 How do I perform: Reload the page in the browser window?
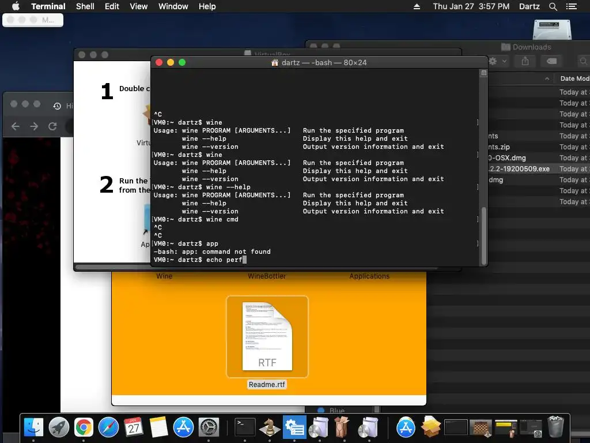52,126
